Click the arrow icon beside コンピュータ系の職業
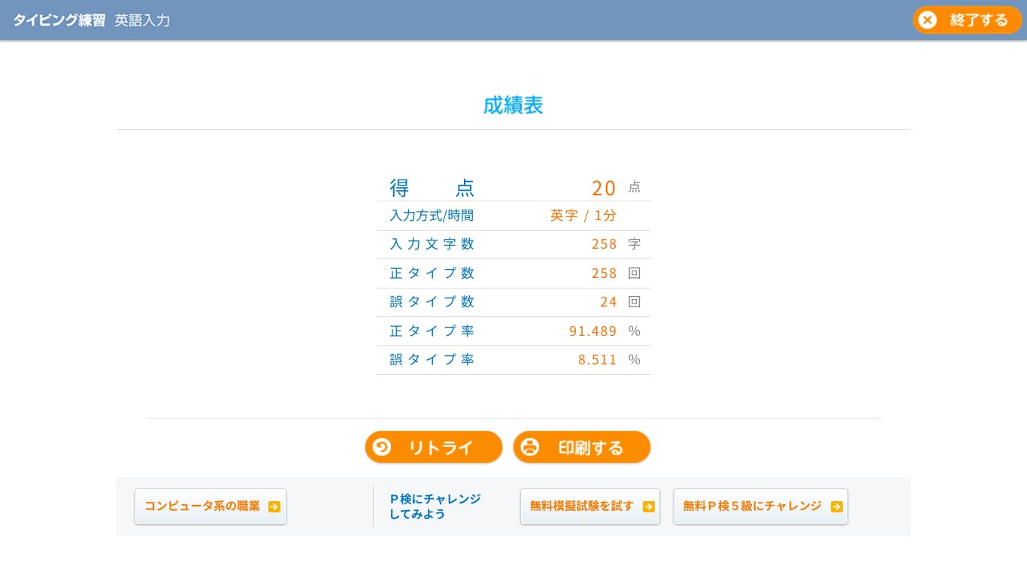Viewport: 1027px width, 577px height. click(x=274, y=506)
